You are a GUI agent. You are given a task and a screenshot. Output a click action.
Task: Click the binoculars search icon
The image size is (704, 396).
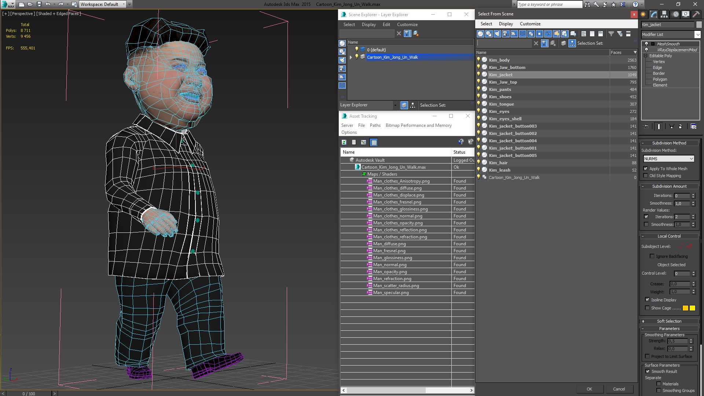coord(587,4)
